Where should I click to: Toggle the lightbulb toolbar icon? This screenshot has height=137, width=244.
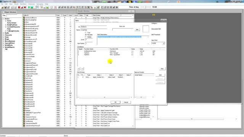pyautogui.click(x=42, y=7)
